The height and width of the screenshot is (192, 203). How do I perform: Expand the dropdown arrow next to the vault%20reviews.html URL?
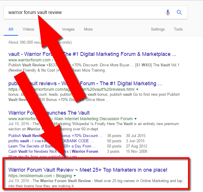click(x=137, y=89)
